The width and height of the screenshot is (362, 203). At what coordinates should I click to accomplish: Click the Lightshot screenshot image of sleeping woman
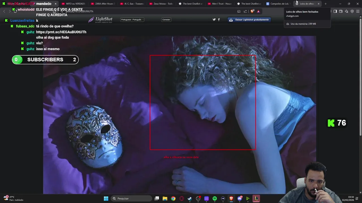coord(180,115)
